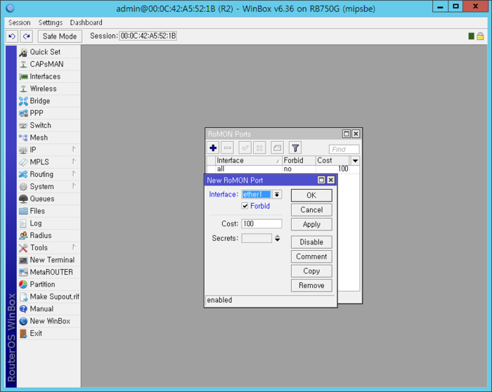Image resolution: width=492 pixels, height=392 pixels.
Task: Maximize the New RoMON Port dialog
Action: [x=321, y=180]
